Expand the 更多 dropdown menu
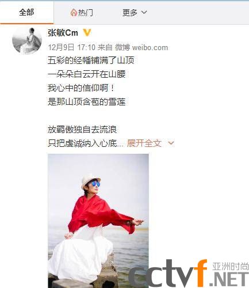 135,13
